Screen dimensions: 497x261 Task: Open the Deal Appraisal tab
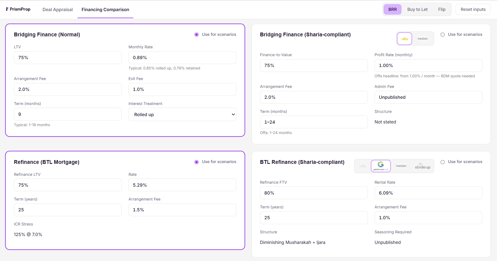click(x=58, y=9)
